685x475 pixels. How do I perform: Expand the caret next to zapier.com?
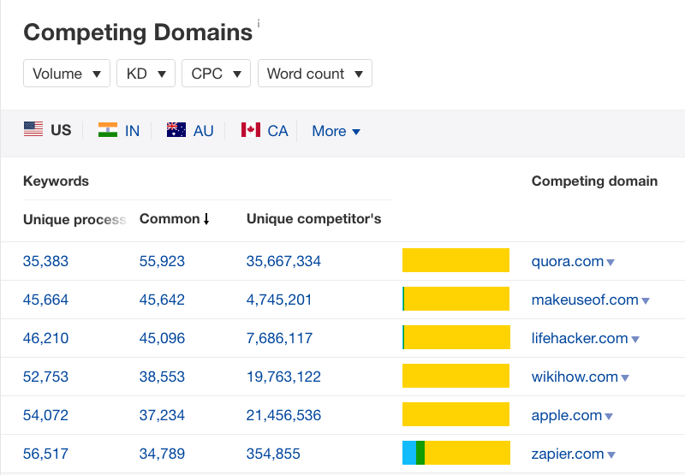(x=611, y=455)
